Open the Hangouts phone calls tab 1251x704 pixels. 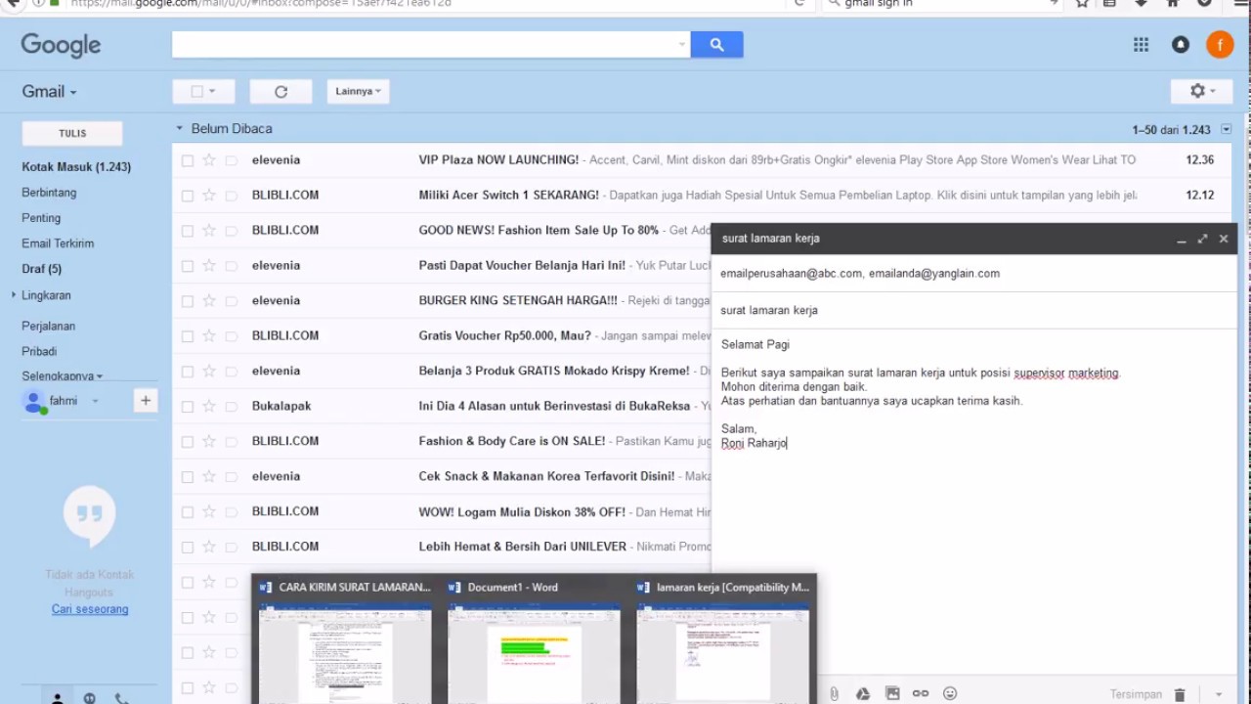[x=121, y=697]
